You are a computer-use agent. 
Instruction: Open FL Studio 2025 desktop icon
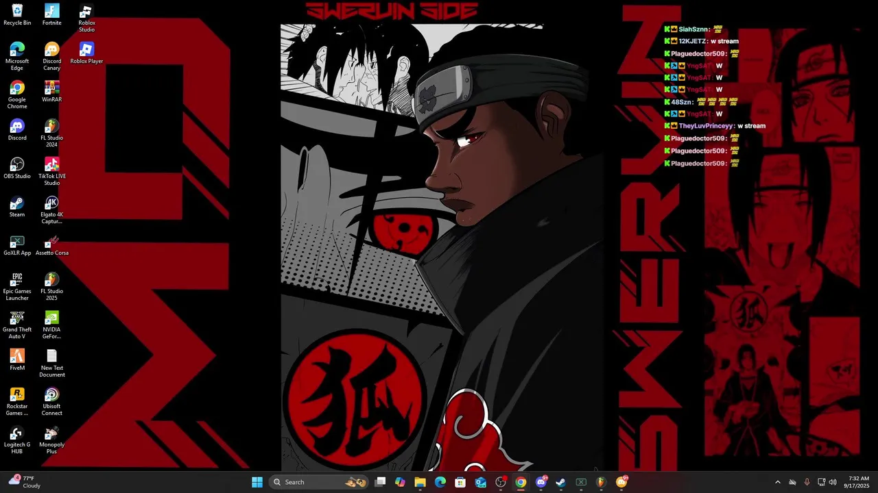click(51, 287)
